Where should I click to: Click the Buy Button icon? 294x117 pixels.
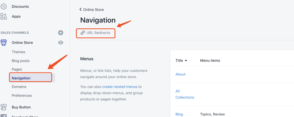click(3, 107)
